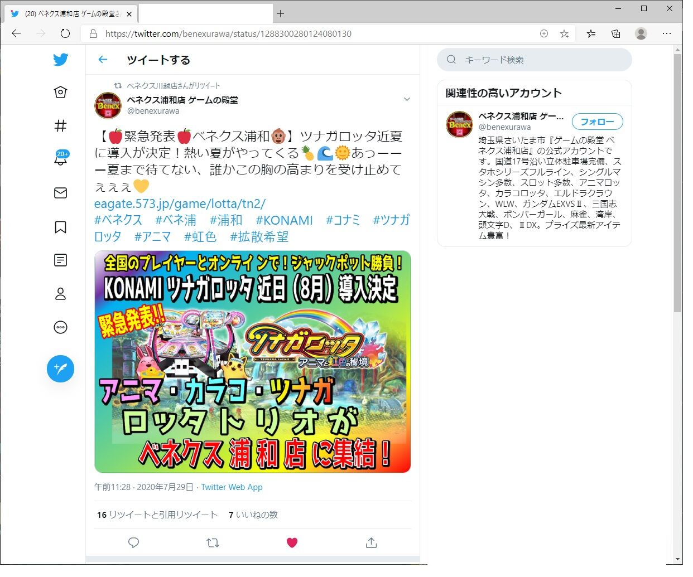Image resolution: width=693 pixels, height=577 pixels.
Task: Open Twitter home via house icon
Action: pos(61,92)
